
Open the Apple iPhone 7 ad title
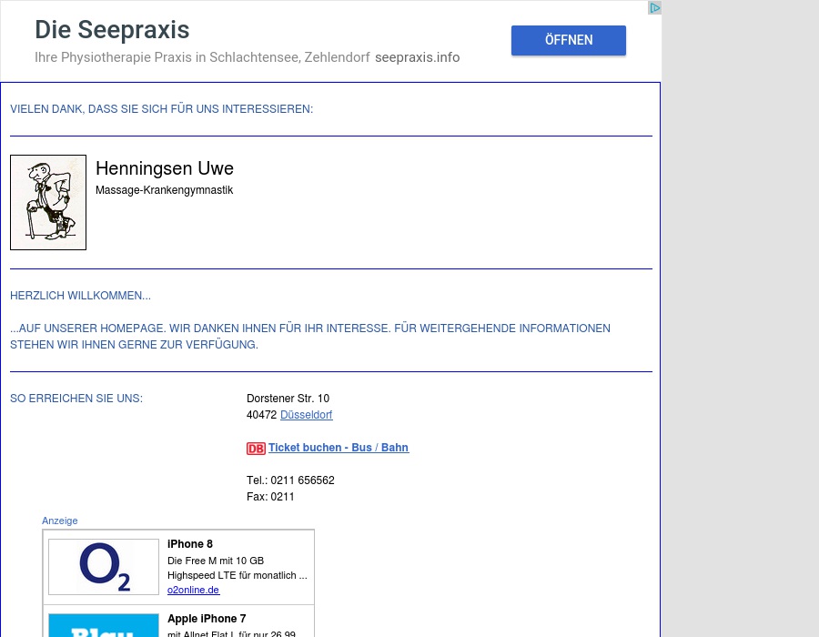tap(207, 619)
